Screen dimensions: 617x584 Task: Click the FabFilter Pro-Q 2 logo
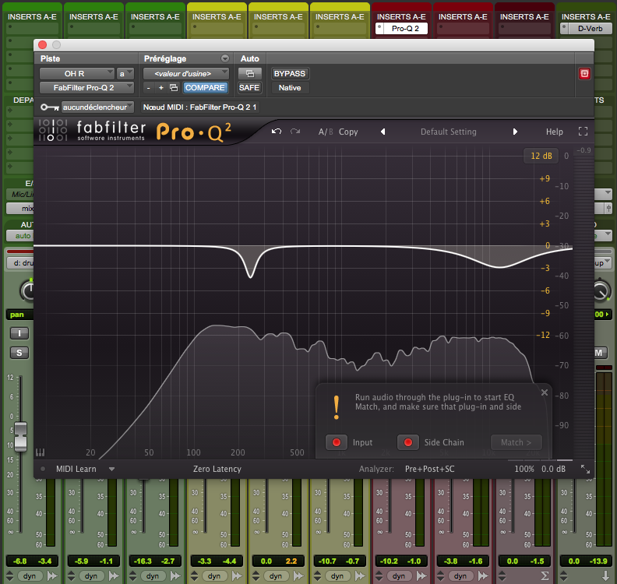click(135, 132)
